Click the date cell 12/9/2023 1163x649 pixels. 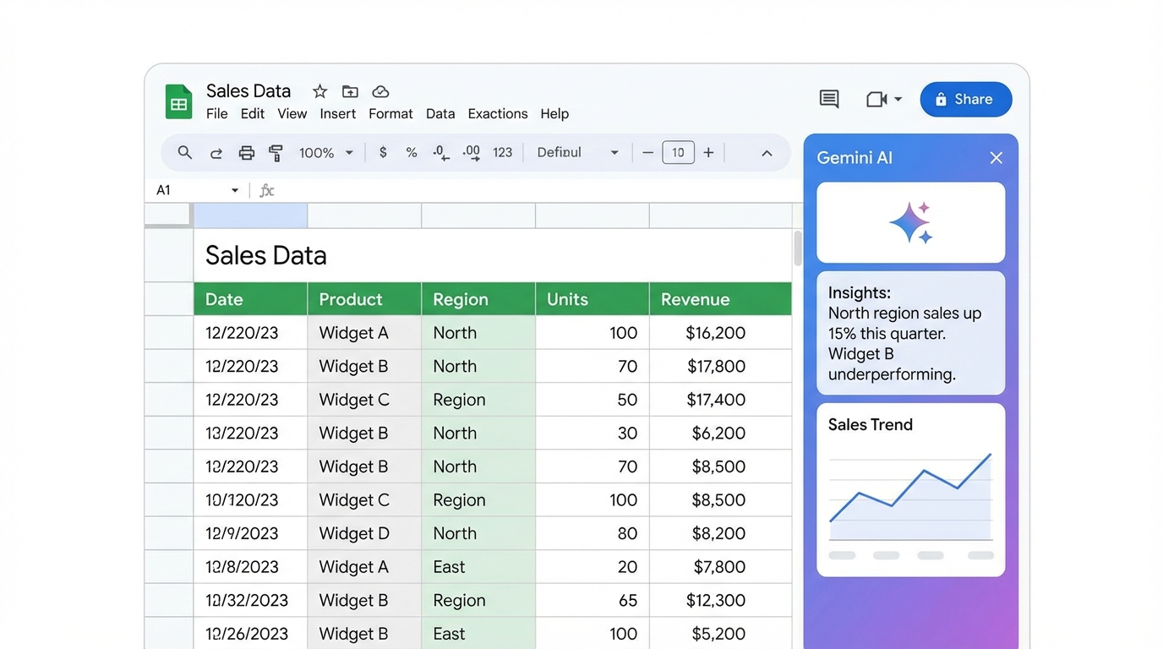click(250, 533)
